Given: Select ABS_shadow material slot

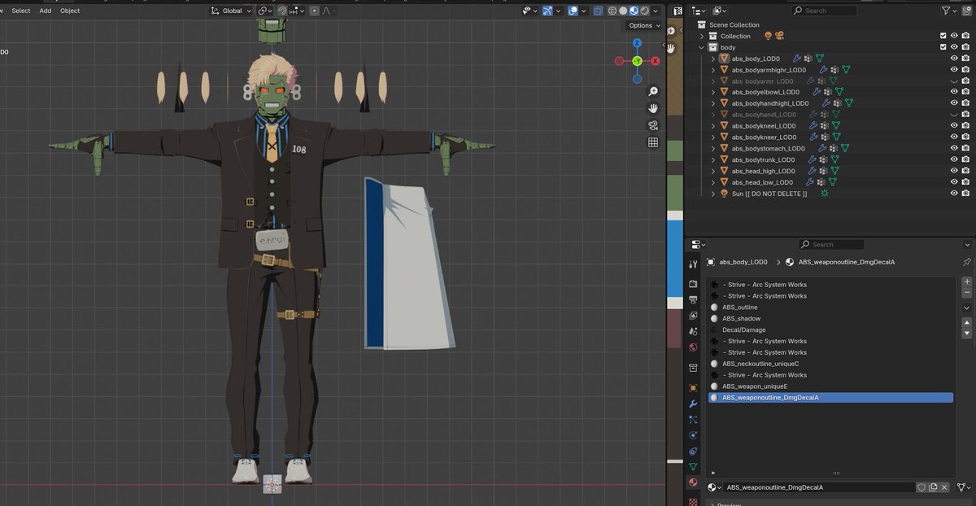Looking at the screenshot, I should [830, 319].
